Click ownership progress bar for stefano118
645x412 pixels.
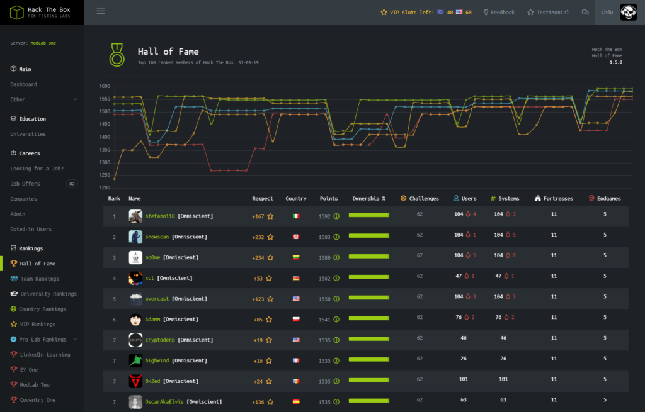pos(368,215)
